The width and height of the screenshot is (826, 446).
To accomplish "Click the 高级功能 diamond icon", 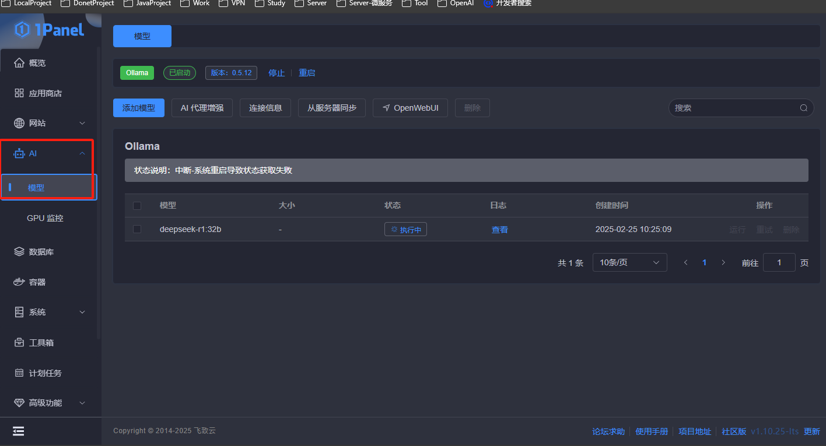I will 19,403.
